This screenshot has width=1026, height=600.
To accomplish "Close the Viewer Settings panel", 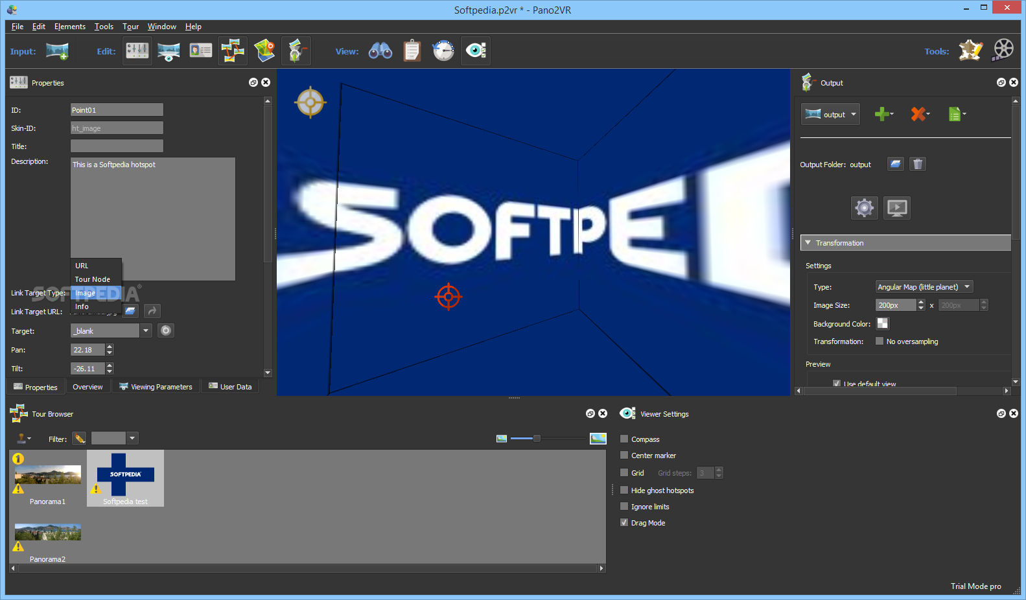I will point(1014,413).
